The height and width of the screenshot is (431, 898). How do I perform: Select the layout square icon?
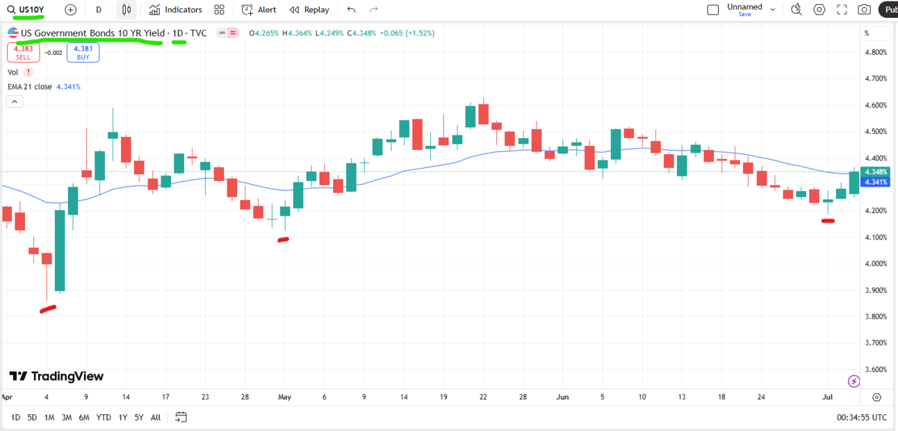coord(712,10)
